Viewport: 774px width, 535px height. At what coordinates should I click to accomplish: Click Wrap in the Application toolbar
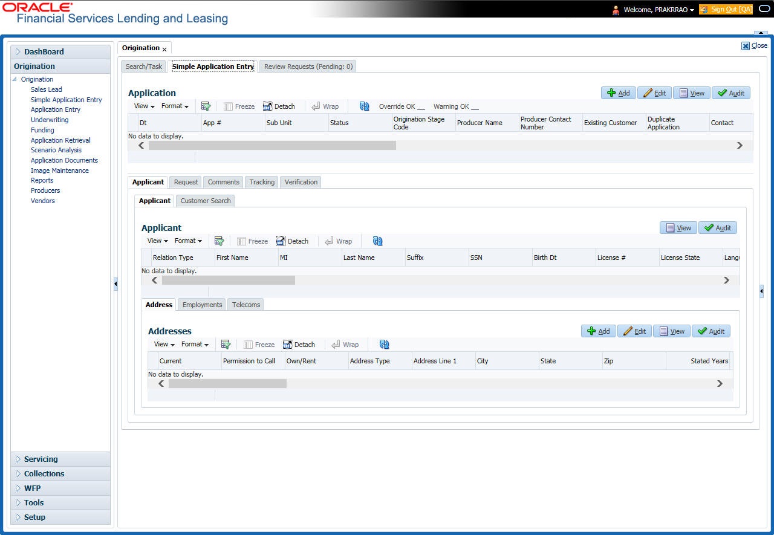(325, 106)
